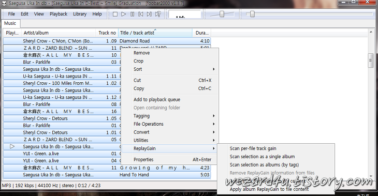Skip to next track button

[x=150, y=14]
